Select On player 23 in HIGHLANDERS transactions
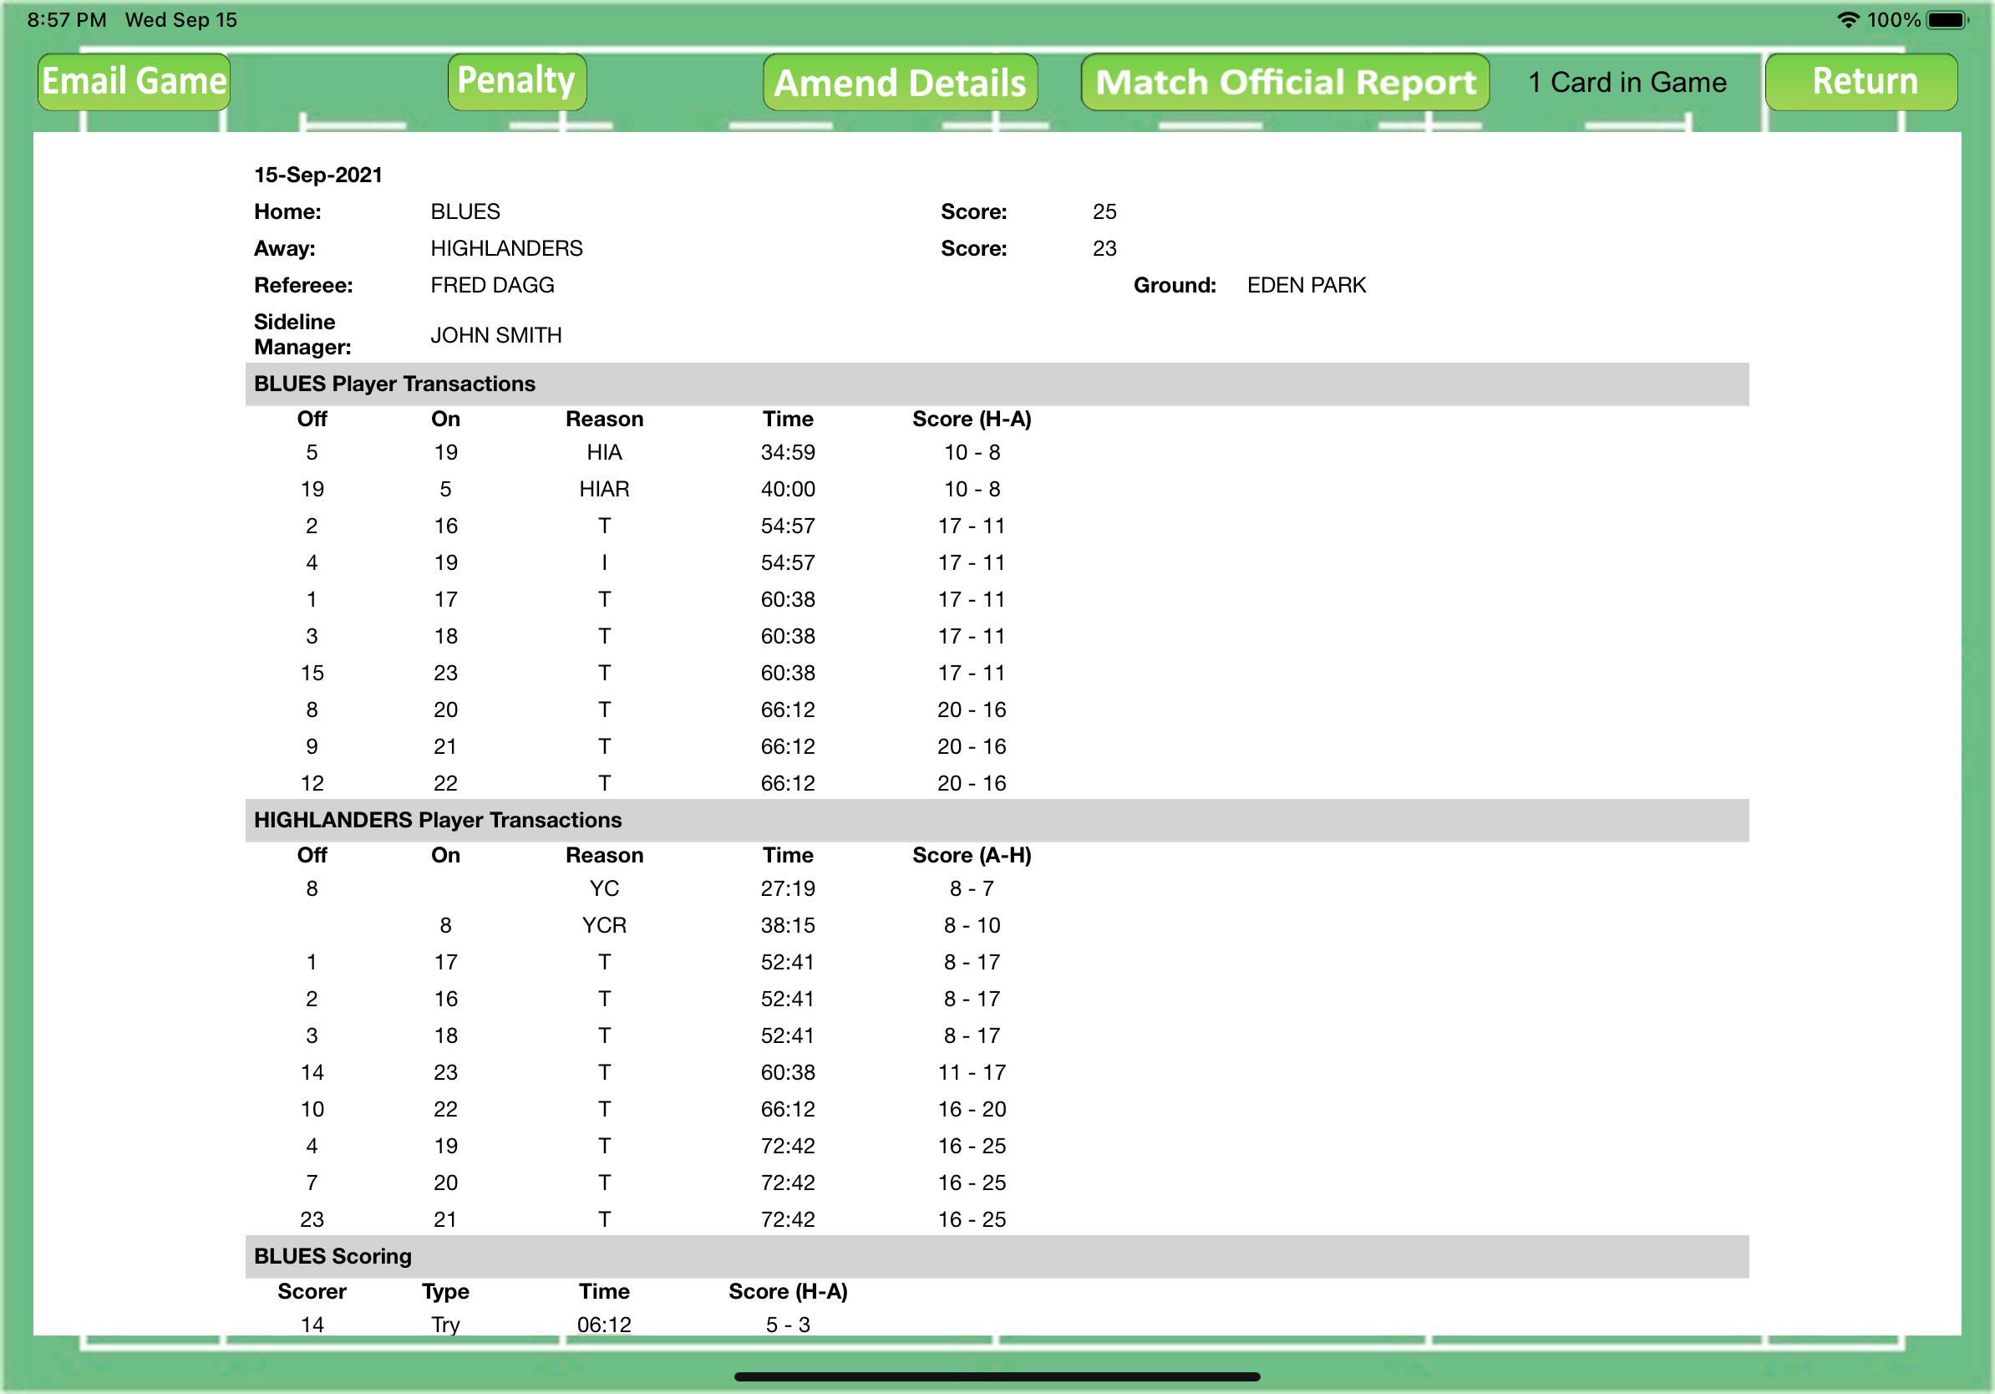1995x1394 pixels. (x=445, y=1072)
